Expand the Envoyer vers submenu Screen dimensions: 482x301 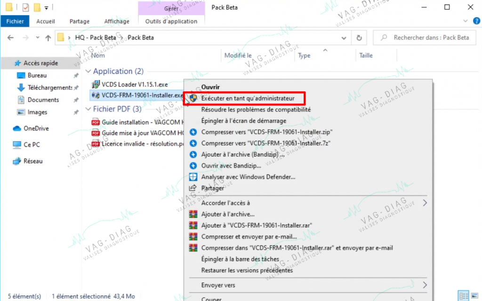[425, 285]
